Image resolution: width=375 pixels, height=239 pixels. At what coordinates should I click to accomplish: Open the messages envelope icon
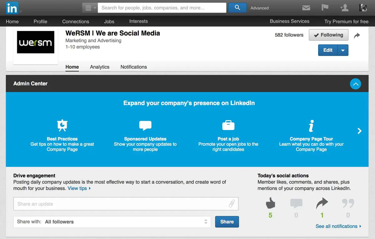(x=306, y=8)
